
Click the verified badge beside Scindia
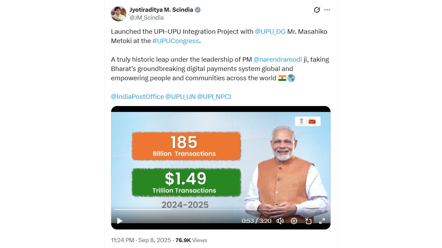(x=198, y=10)
